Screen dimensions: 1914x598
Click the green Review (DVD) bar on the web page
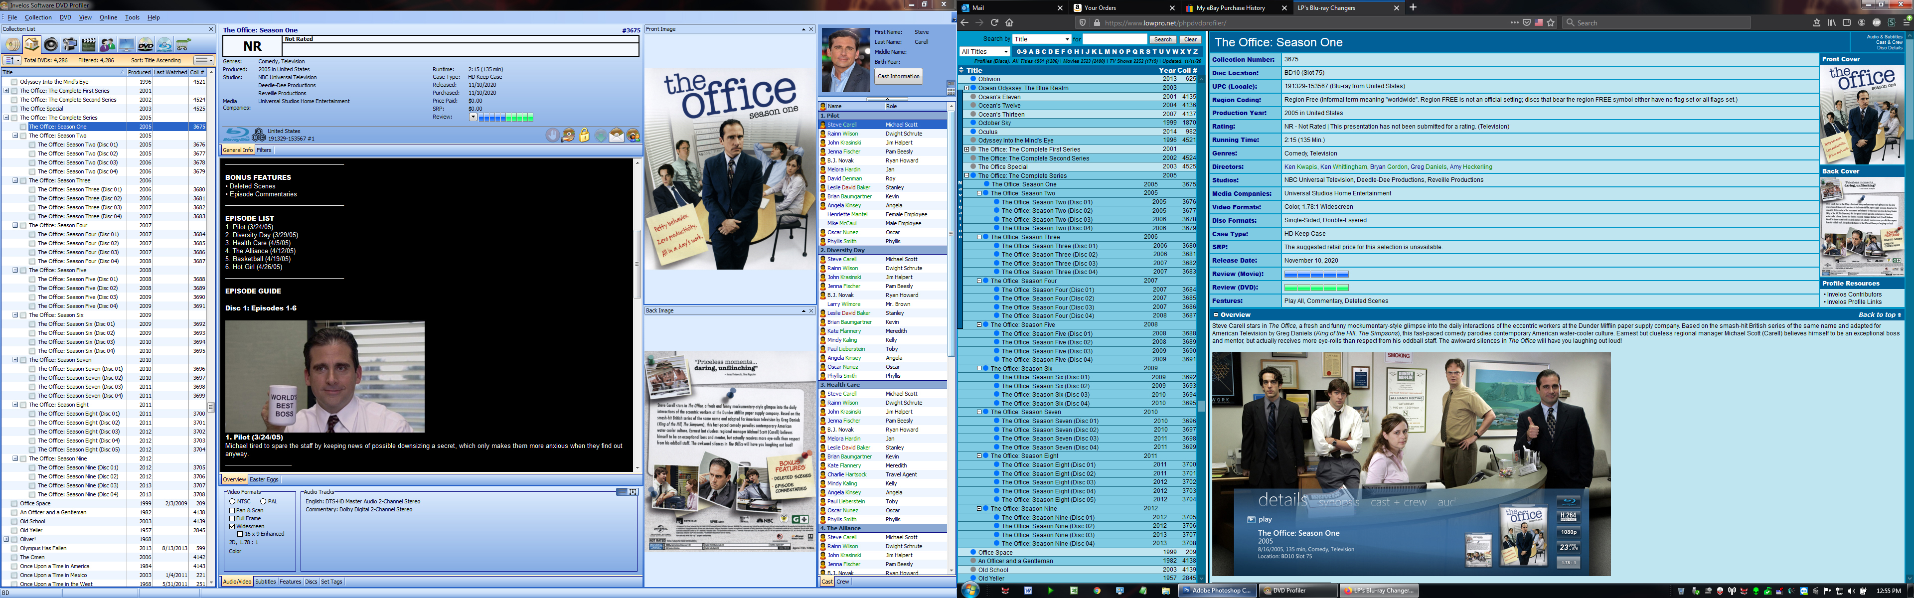1316,288
